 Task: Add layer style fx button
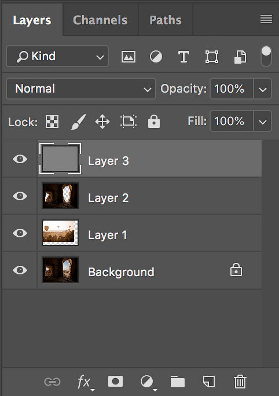point(85,382)
